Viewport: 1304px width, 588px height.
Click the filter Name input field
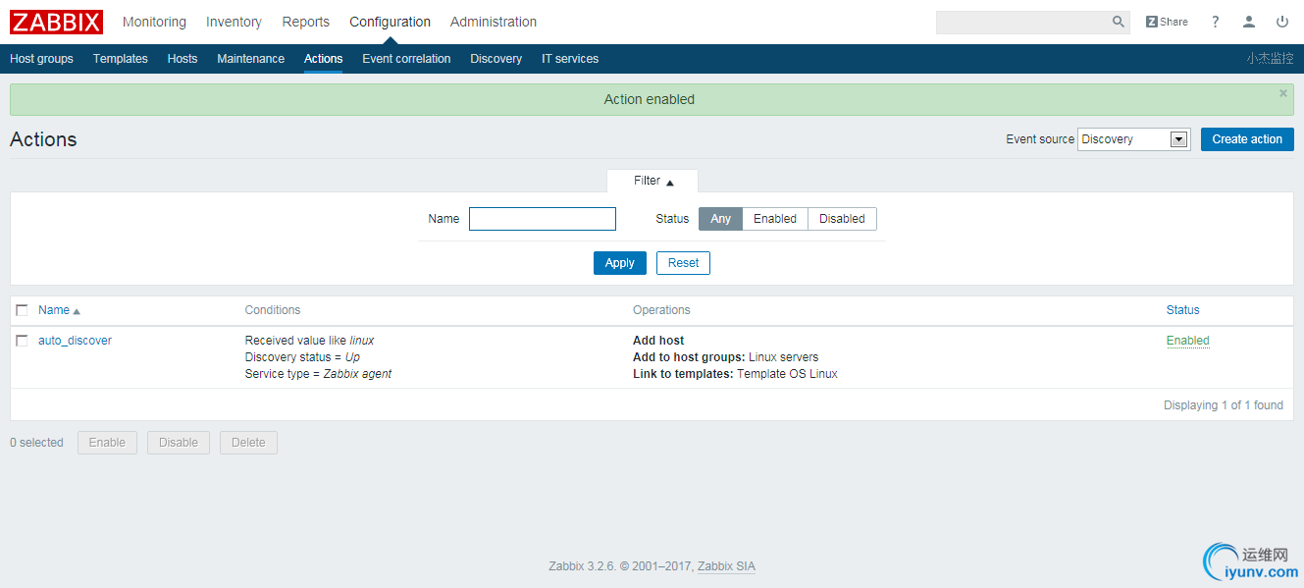click(543, 219)
